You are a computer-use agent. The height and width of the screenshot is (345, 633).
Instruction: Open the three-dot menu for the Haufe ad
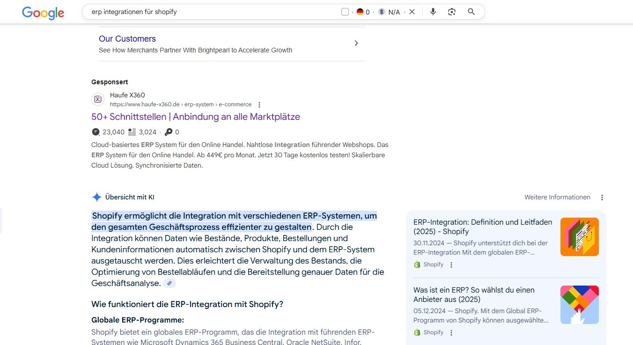pos(259,105)
